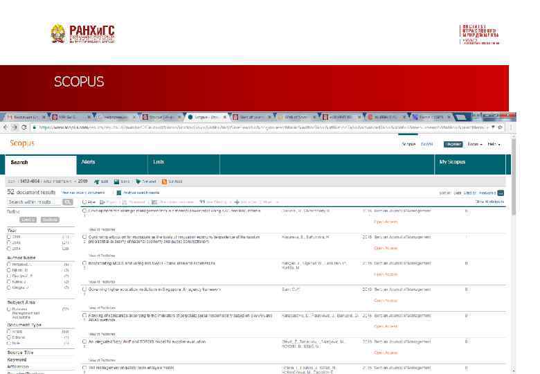The image size is (540, 374).
Task: Open Access link of the first result
Action: coord(386,222)
